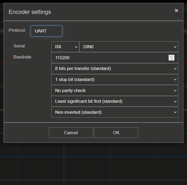Click the chevron beside bits per transfer
This screenshot has width=187, height=185.
(175, 69)
